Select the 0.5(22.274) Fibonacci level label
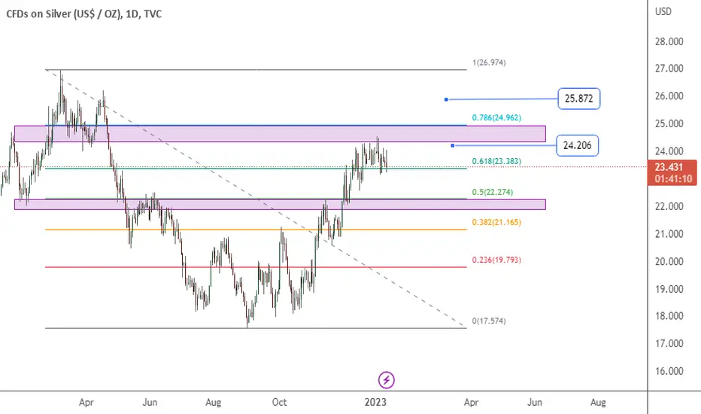This screenshot has width=701, height=414. coord(492,192)
